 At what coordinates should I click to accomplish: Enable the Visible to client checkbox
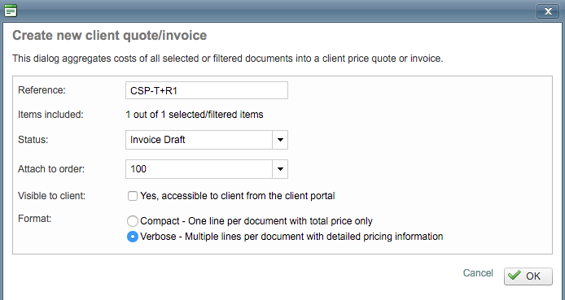coord(133,196)
